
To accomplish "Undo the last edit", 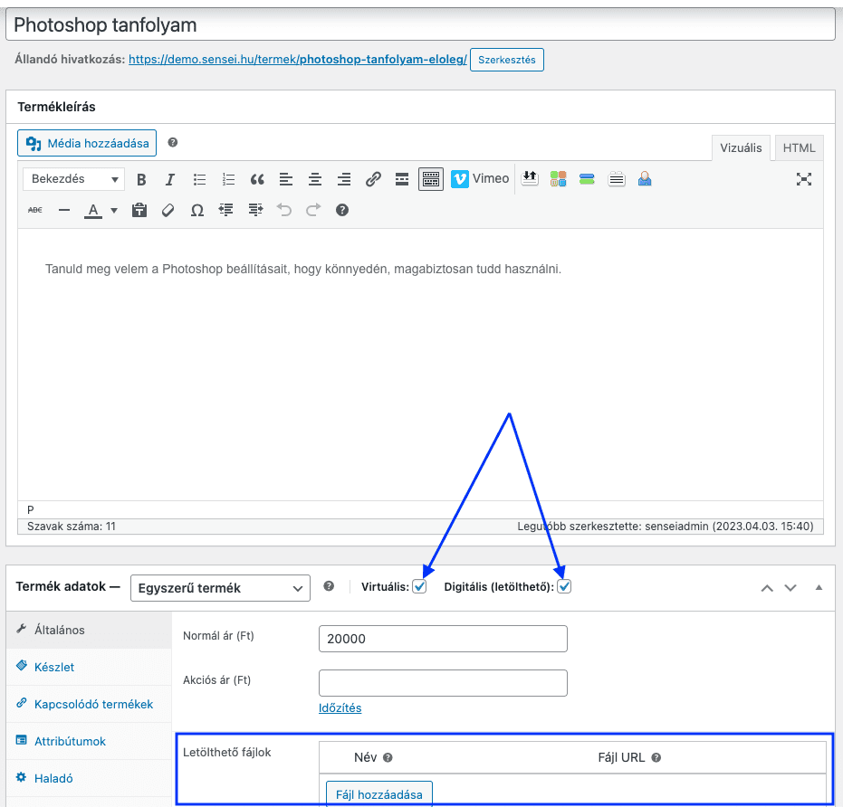I will [x=284, y=210].
